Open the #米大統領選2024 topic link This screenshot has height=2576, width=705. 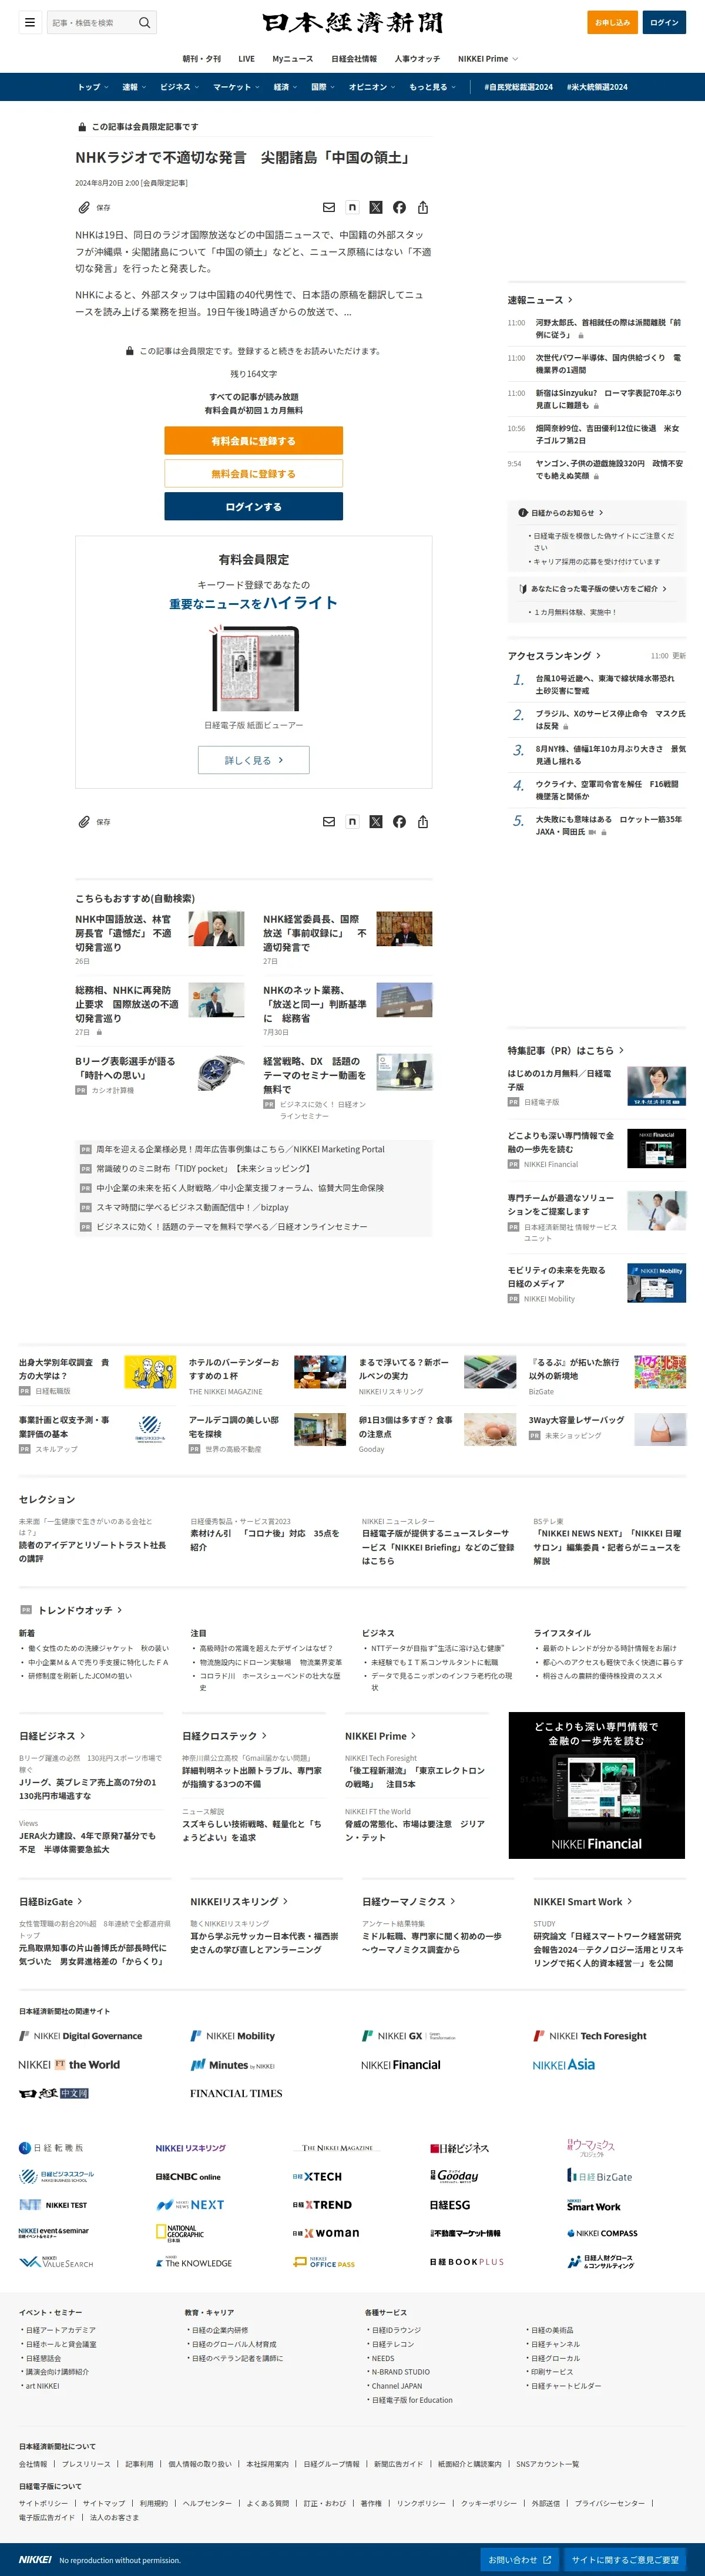(597, 87)
